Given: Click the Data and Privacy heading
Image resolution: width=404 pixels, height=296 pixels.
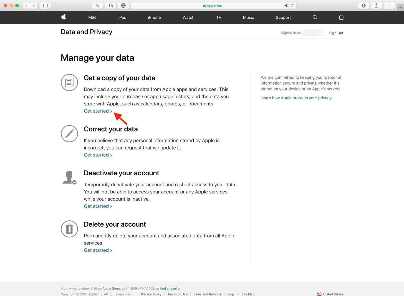Looking at the screenshot, I should 87,32.
